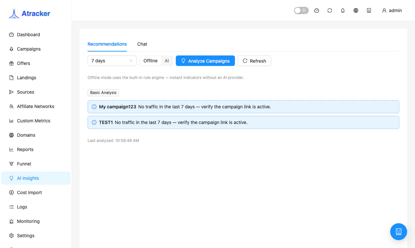Click the Settings gear icon
The height and width of the screenshot is (248, 415).
(11, 236)
